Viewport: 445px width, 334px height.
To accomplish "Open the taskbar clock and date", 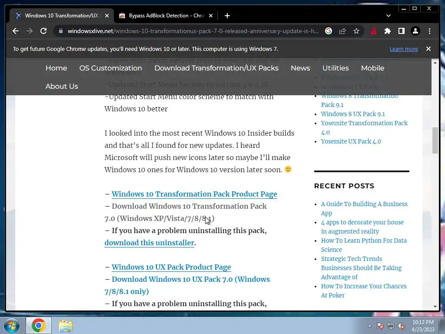I will pyautogui.click(x=423, y=326).
